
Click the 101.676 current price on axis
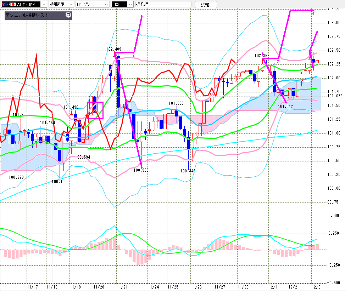(335, 96)
